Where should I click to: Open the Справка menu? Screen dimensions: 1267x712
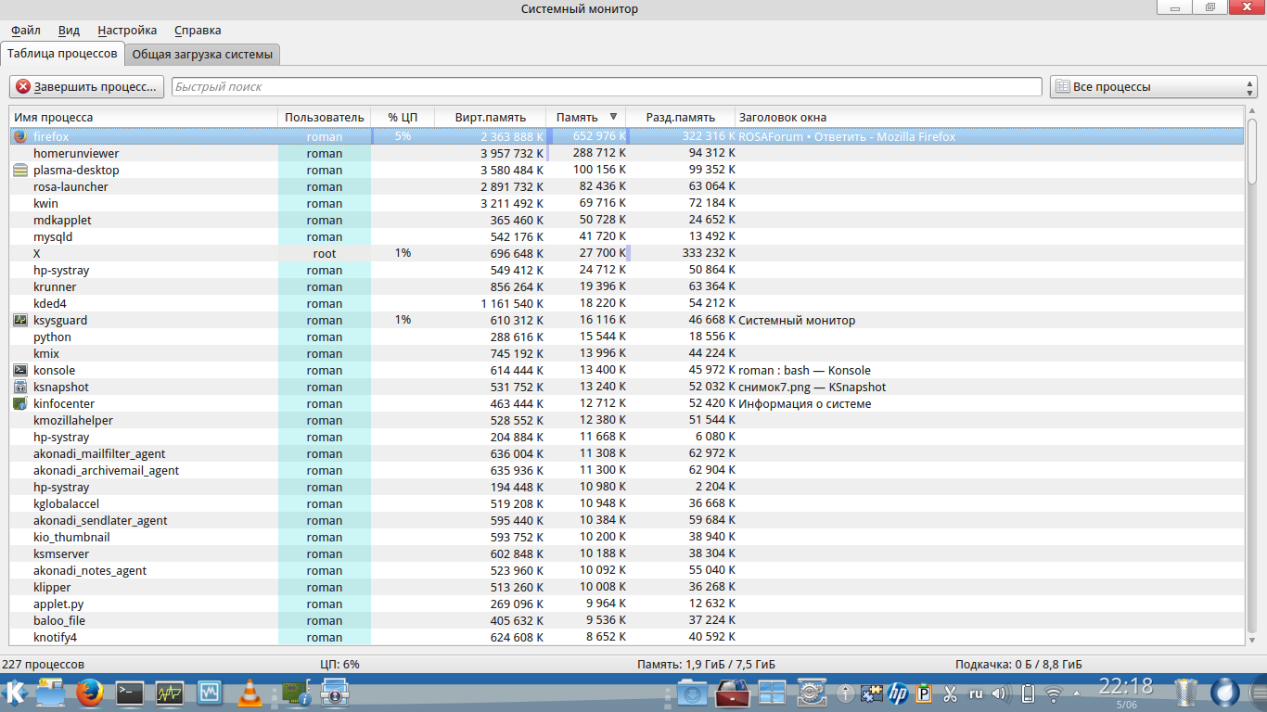198,31
